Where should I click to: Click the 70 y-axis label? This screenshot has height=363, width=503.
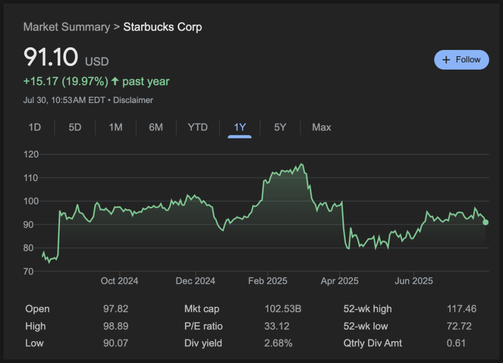click(x=29, y=271)
